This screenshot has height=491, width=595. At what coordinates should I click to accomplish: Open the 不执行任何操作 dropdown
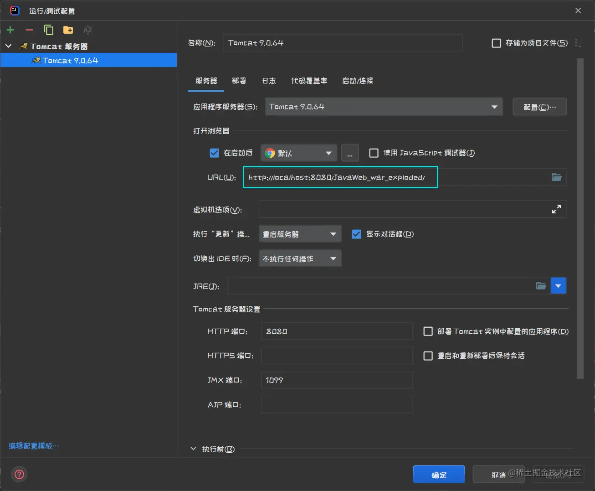click(300, 258)
